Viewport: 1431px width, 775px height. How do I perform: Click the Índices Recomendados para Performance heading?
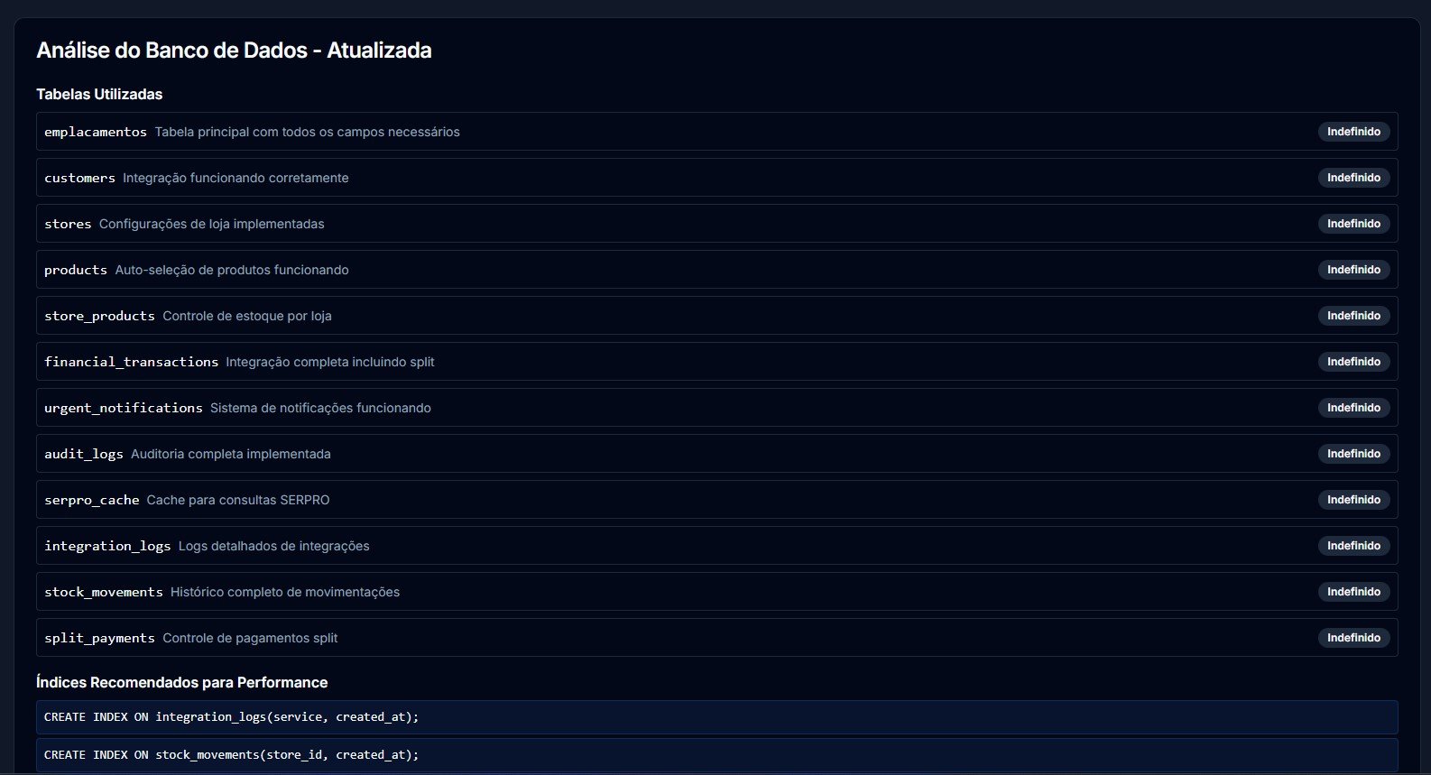click(x=181, y=682)
